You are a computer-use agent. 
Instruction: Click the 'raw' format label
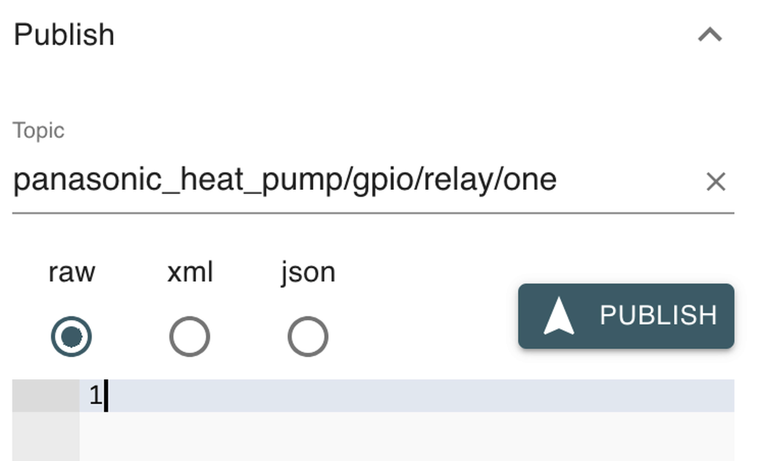71,272
